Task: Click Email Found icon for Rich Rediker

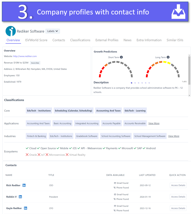Action: (x=115, y=183)
